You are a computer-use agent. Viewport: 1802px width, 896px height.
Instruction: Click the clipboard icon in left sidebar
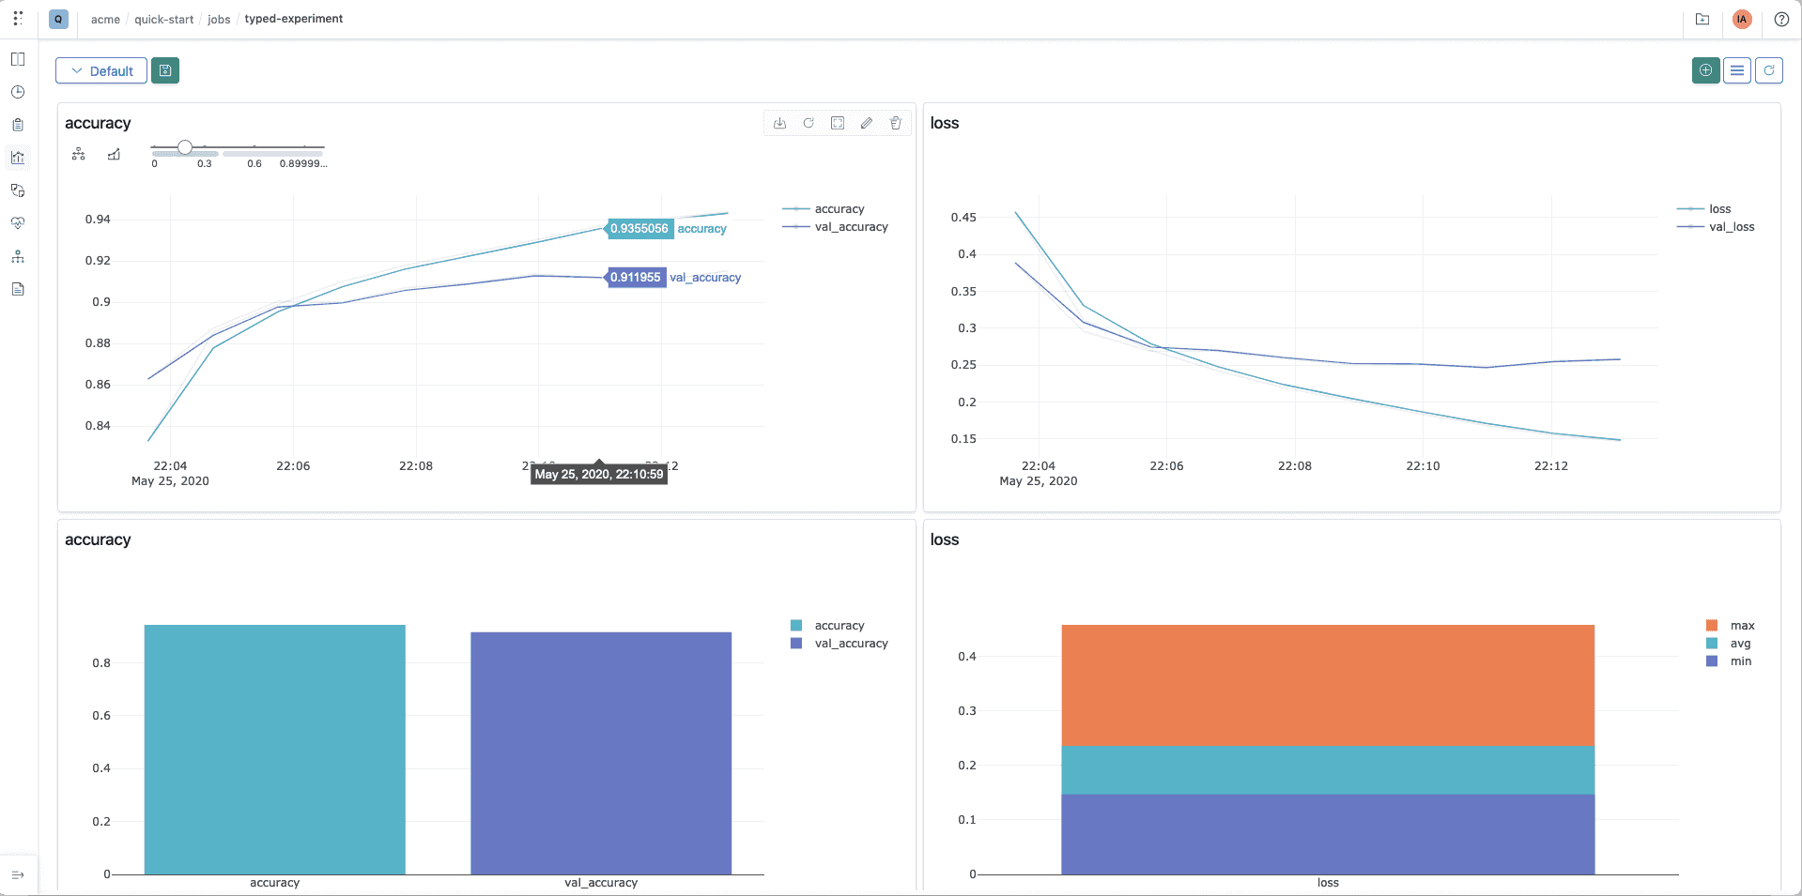click(18, 125)
